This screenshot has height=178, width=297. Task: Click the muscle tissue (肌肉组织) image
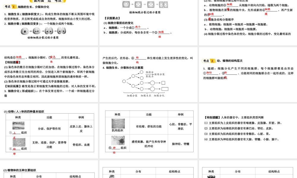[118, 123]
